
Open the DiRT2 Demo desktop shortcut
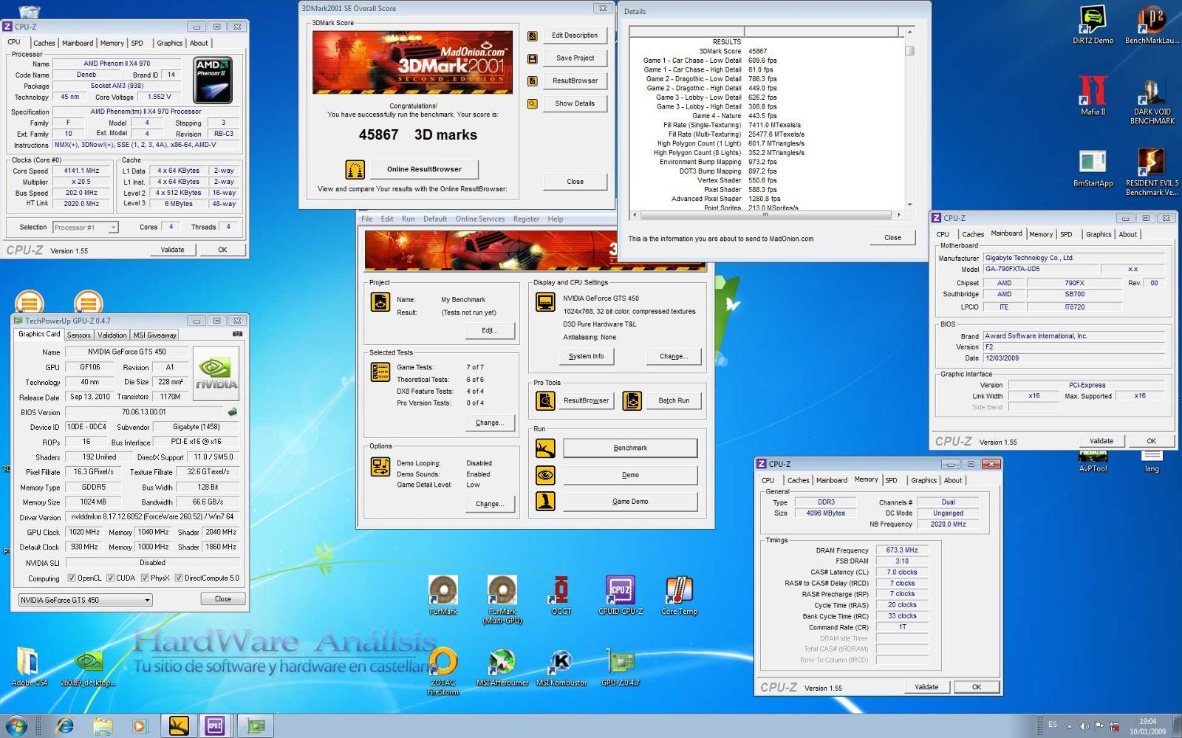(x=1093, y=24)
